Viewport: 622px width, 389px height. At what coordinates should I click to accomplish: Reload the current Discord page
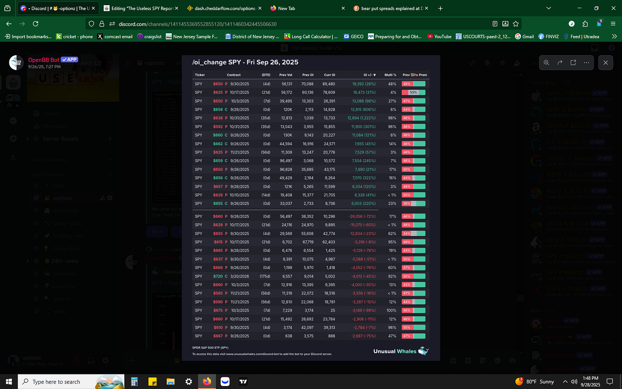point(36,24)
